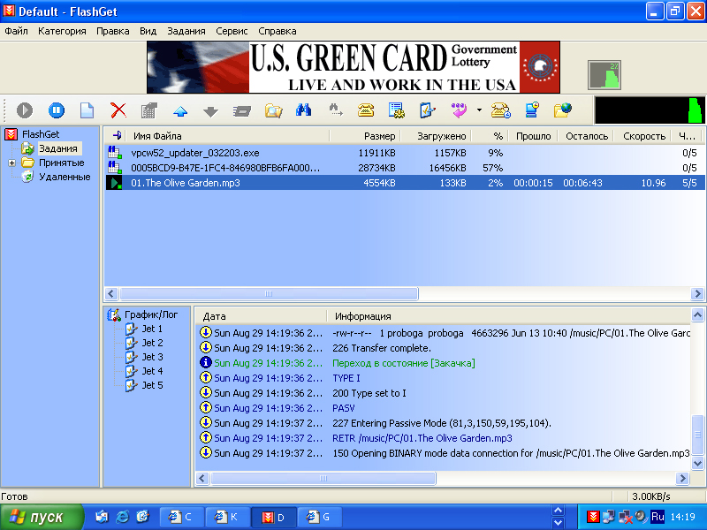
Task: Select the 226 Transfer complete log line
Action: click(444, 348)
